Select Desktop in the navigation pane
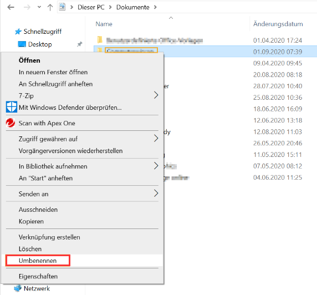 tap(40, 44)
